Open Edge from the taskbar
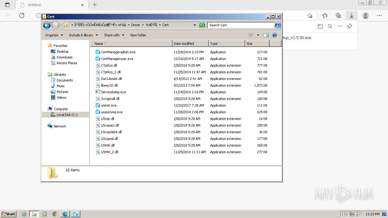Image resolution: width=388 pixels, height=218 pixels. tap(65, 214)
